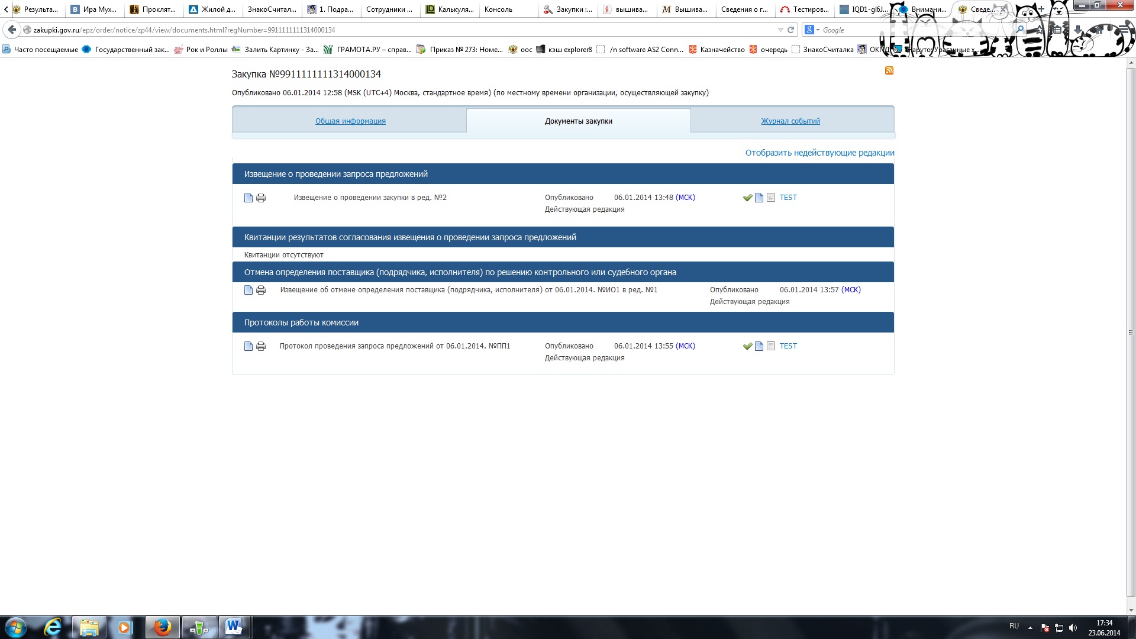The width and height of the screenshot is (1136, 639).
Task: Switch to Общая информация tab
Action: tap(350, 121)
